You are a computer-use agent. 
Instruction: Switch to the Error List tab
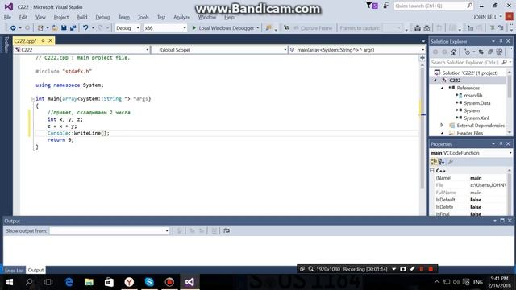15,271
